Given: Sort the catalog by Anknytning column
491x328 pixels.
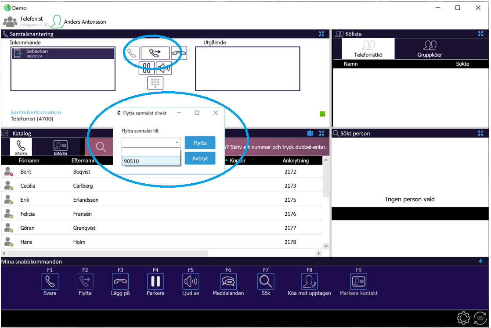Looking at the screenshot, I should (x=296, y=160).
